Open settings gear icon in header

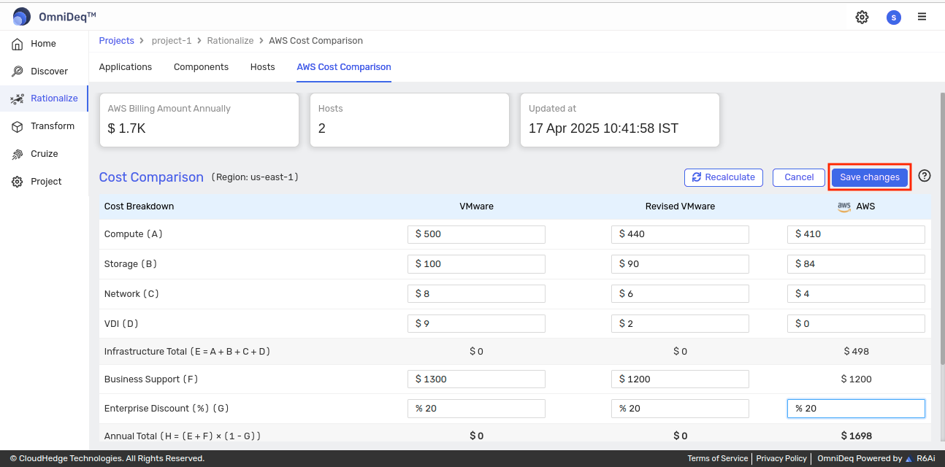(x=862, y=17)
